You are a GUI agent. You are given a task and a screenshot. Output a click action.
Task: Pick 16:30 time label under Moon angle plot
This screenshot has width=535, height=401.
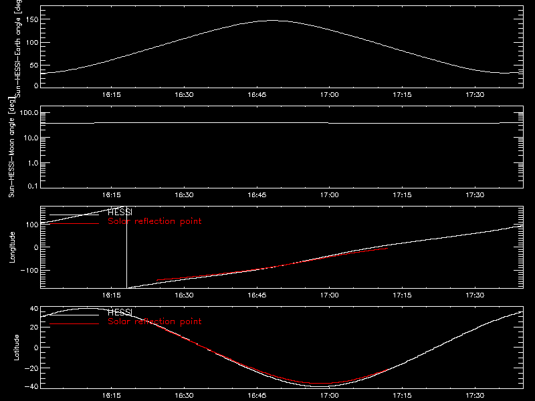coord(184,194)
